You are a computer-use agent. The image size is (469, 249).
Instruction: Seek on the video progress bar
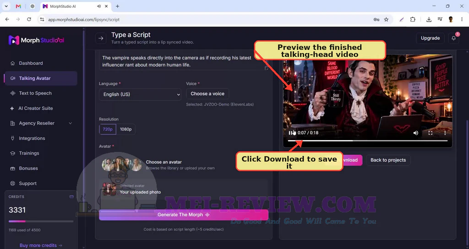coord(368,141)
